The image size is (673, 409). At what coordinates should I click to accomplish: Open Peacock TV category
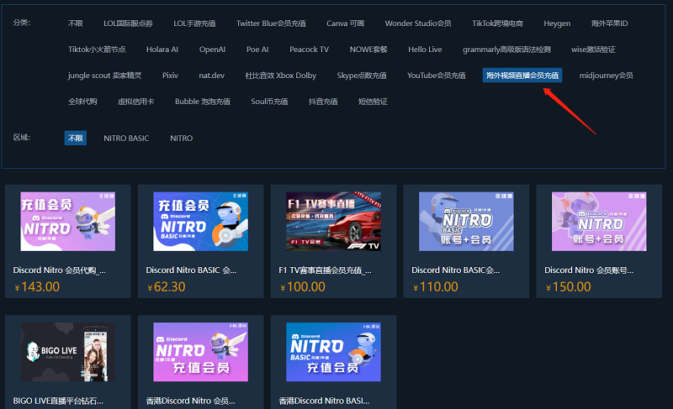click(x=309, y=50)
